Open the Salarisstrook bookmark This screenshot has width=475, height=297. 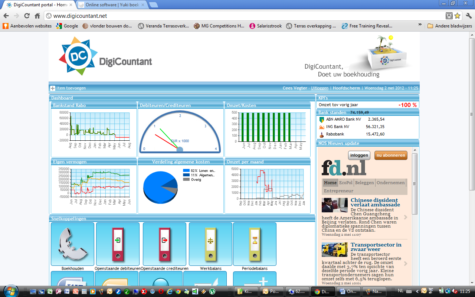click(266, 26)
